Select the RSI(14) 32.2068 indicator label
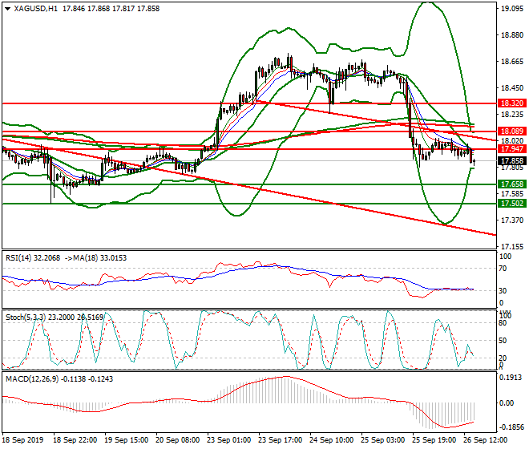 click(33, 258)
